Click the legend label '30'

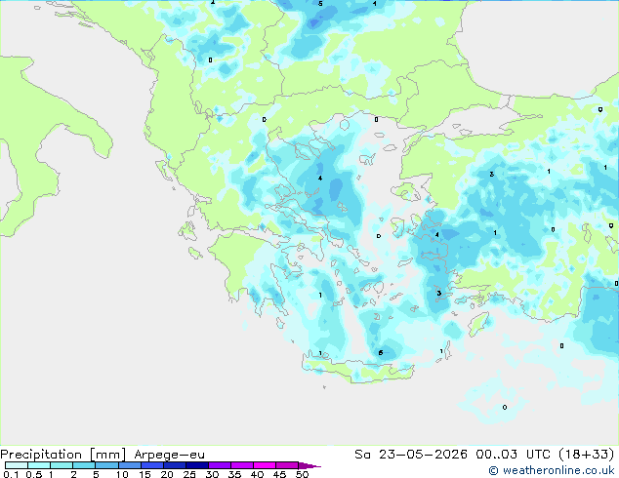click(x=212, y=474)
